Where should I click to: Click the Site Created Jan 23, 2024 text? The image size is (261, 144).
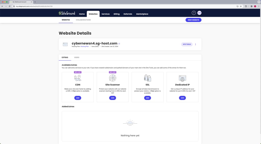(110, 46)
